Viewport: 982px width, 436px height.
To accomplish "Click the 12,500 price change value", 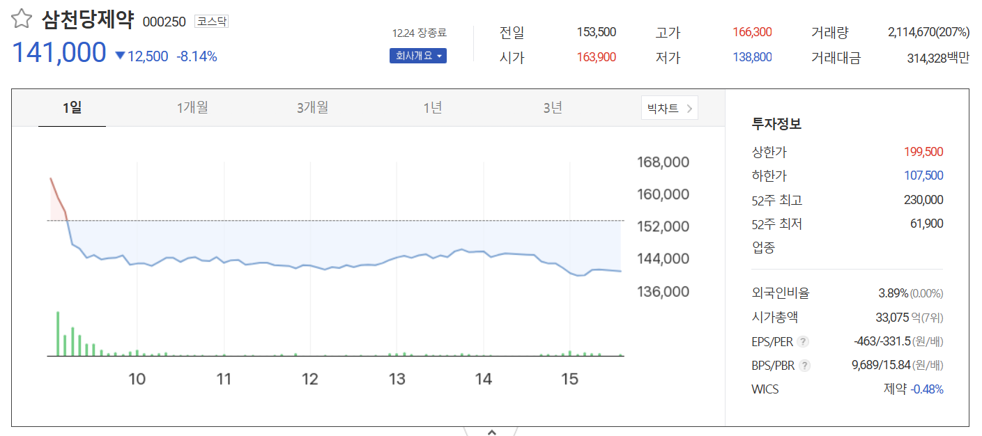I will 147,56.
